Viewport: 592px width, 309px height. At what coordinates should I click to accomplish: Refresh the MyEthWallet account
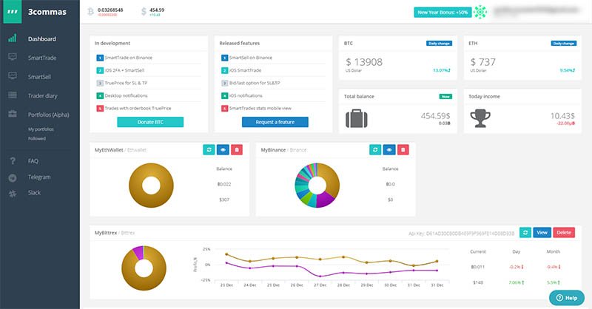point(209,150)
